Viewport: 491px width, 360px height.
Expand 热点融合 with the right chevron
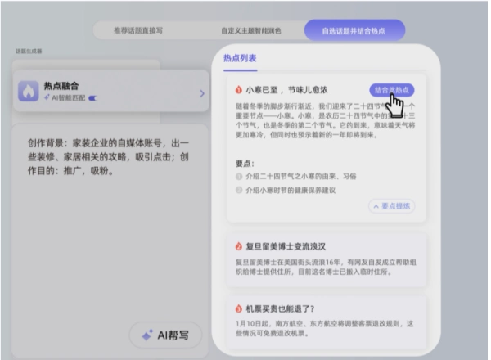(202, 93)
